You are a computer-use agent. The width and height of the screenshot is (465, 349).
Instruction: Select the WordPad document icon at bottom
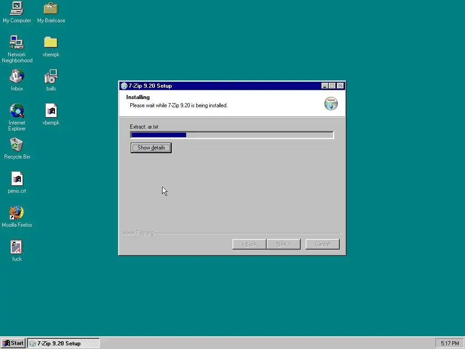tap(17, 251)
